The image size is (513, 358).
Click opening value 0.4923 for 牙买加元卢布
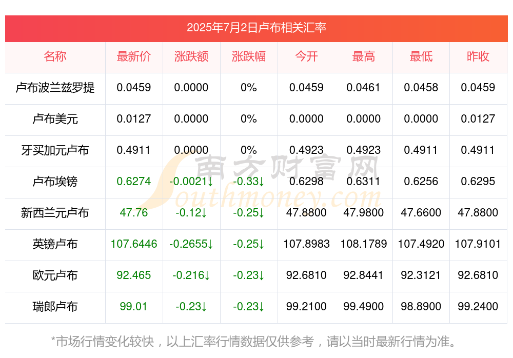click(306, 150)
